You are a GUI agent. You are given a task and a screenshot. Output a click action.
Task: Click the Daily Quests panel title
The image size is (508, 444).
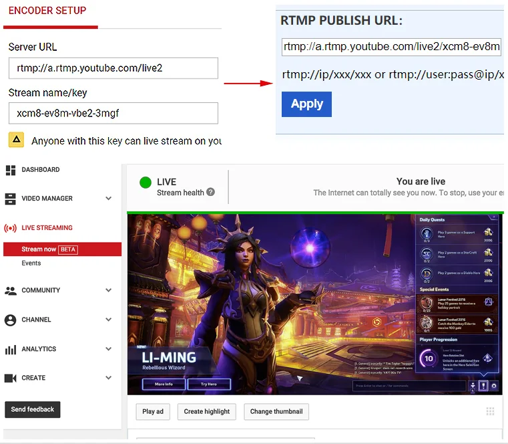click(432, 220)
